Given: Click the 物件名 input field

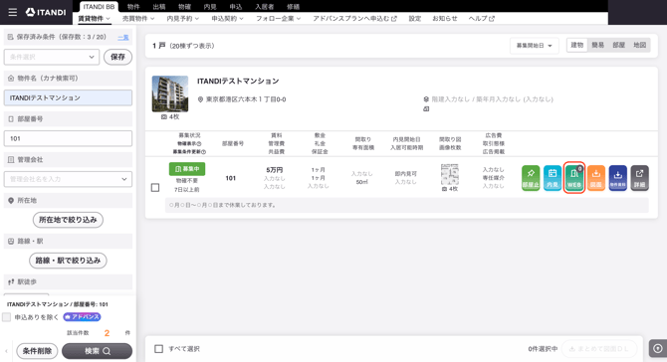Looking at the screenshot, I should [68, 97].
